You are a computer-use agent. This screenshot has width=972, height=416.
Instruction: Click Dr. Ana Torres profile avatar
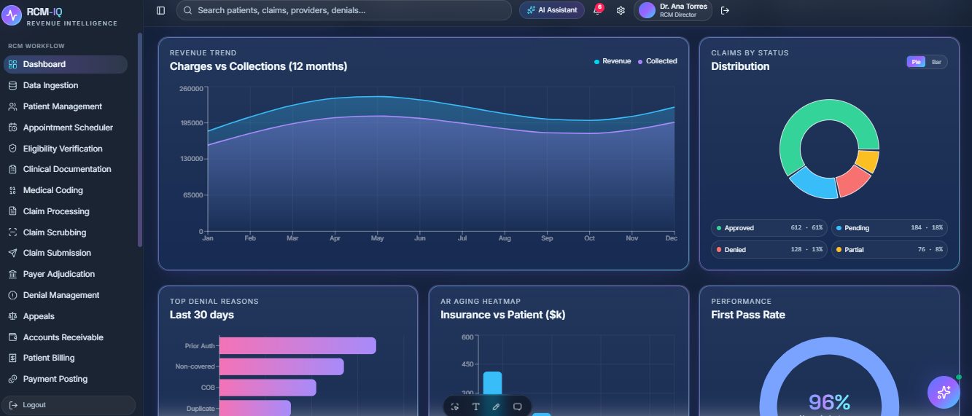647,10
